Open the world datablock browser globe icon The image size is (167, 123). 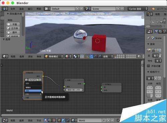[74, 120]
